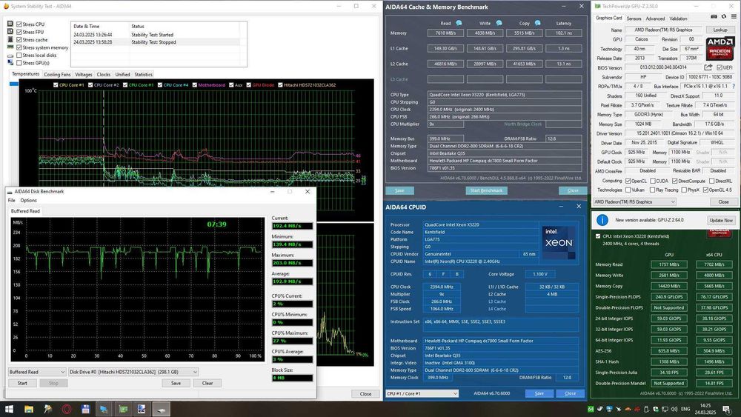The width and height of the screenshot is (741, 417).
Task: Switch to Clocks tab
Action: pos(104,75)
